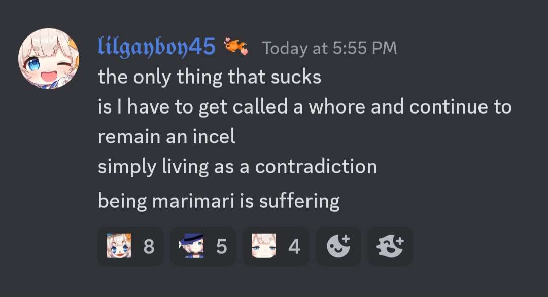Screen dimensions: 548x297
Task: Click the Today at 5:55 PM timestamp
Action: pyautogui.click(x=330, y=48)
